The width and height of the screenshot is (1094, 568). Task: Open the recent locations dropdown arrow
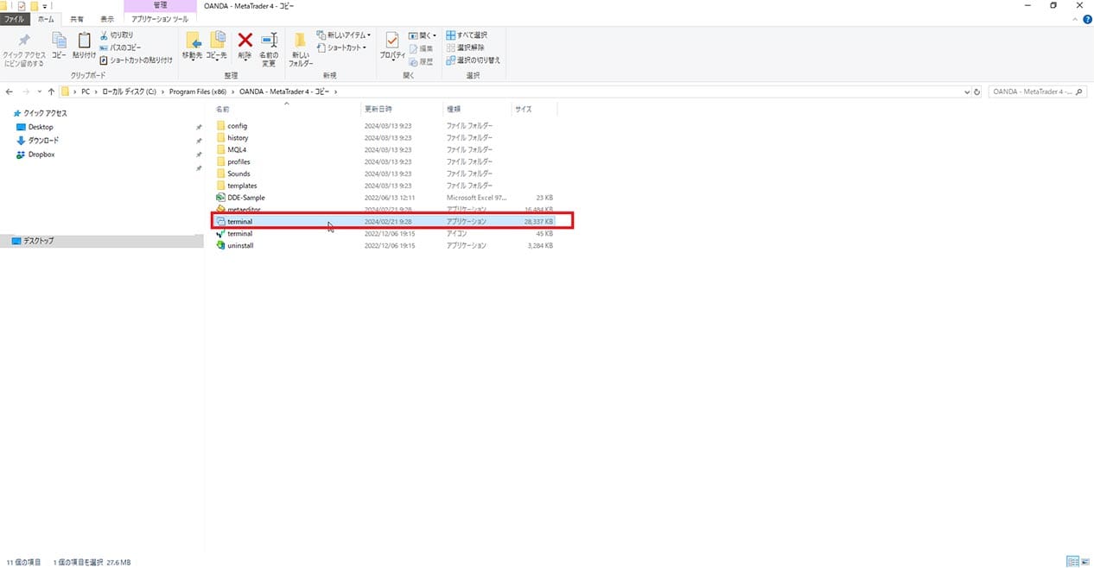point(39,92)
